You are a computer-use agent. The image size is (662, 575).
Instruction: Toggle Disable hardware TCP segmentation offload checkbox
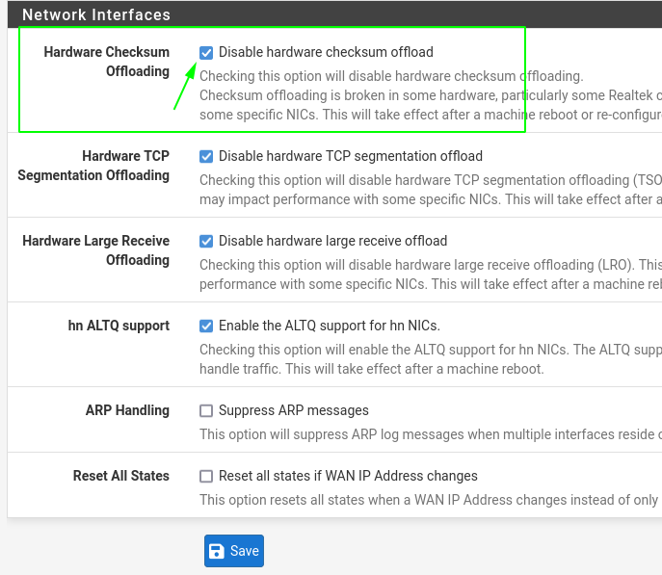[x=206, y=156]
